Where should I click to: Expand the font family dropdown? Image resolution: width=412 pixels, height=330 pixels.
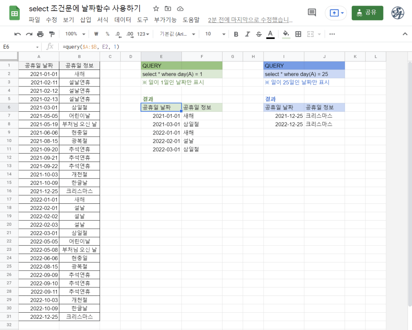[x=177, y=34]
